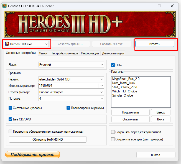Expand the Язык language dropdown
The width and height of the screenshot is (181, 164).
coord(71,65)
